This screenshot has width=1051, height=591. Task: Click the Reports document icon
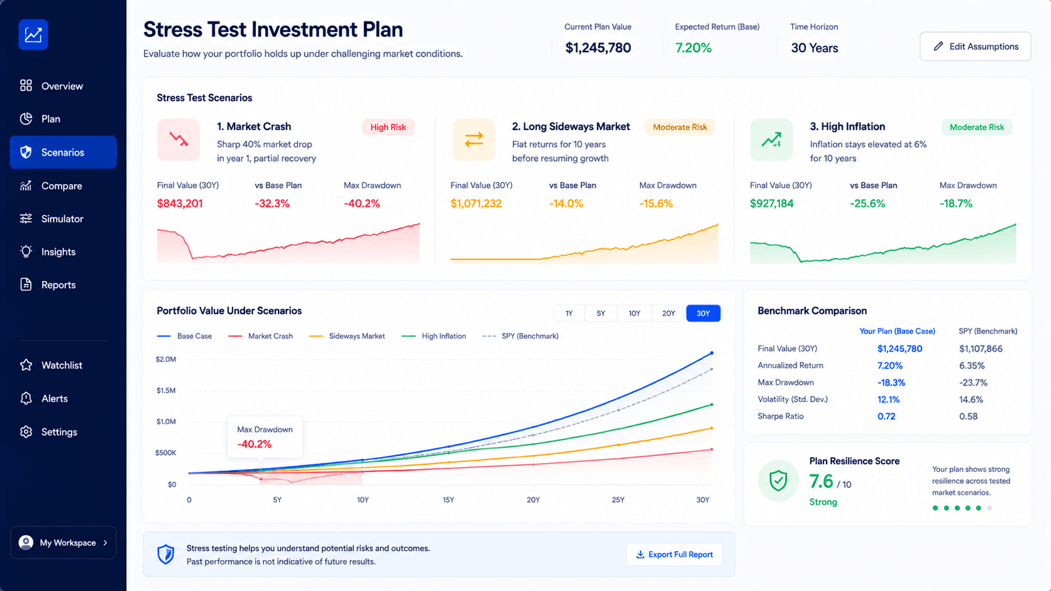click(x=26, y=285)
